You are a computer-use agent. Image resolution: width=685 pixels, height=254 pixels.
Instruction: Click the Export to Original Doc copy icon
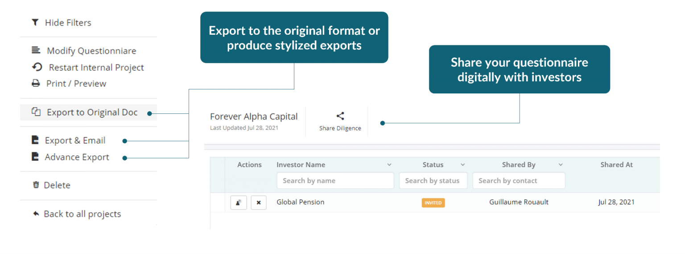click(x=36, y=112)
